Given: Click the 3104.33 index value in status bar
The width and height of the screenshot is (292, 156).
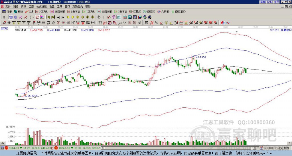Looking at the screenshot, I should (14, 148).
